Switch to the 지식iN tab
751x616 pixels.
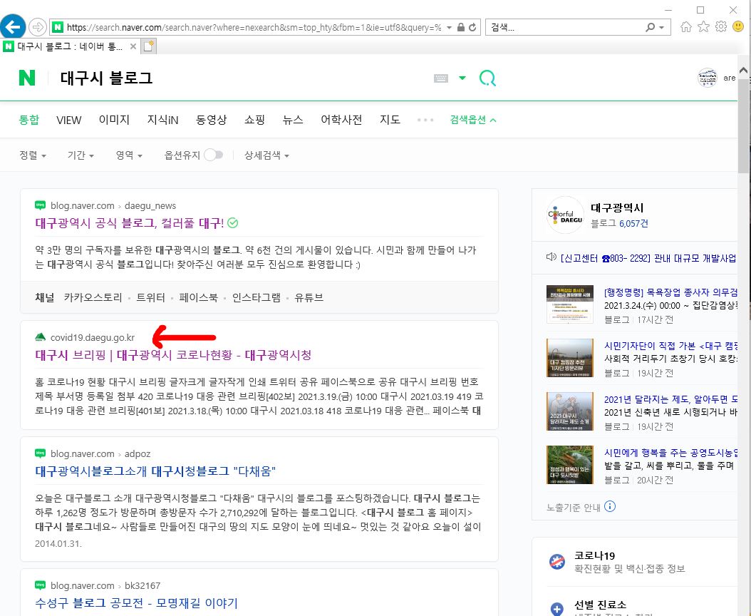[x=163, y=120]
